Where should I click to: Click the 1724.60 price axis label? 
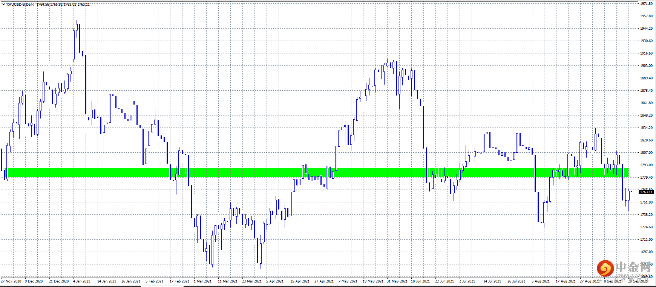tap(646, 227)
